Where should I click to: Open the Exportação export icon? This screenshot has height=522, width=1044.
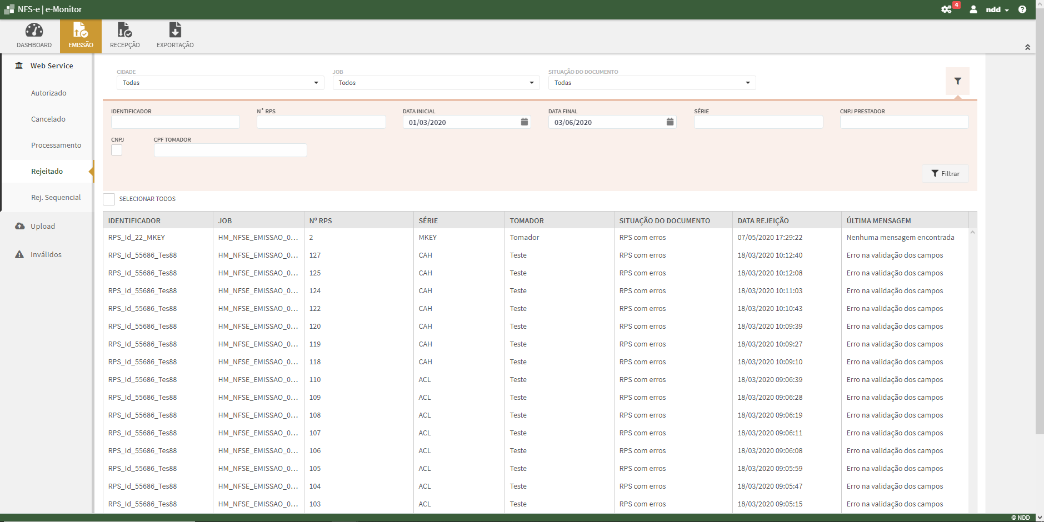pos(174,34)
